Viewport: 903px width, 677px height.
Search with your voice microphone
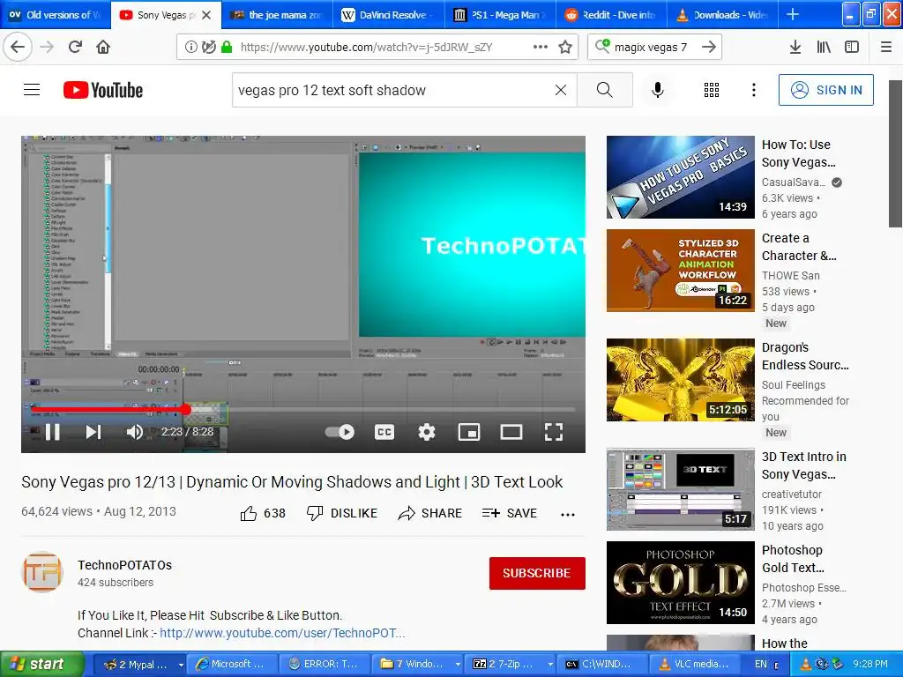pos(658,90)
